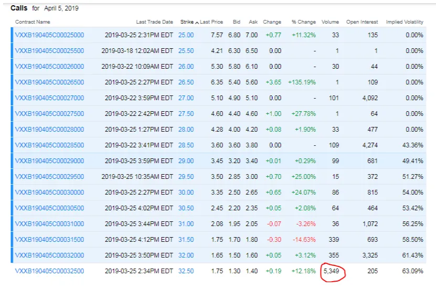Open contract VXXB190405C00030000 link

click(49, 192)
